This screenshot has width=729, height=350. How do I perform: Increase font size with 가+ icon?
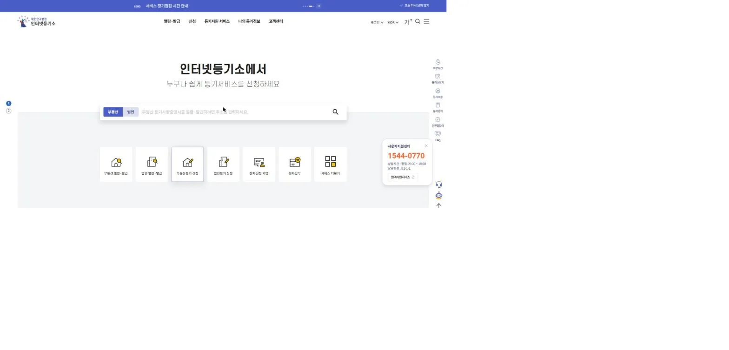(x=408, y=22)
